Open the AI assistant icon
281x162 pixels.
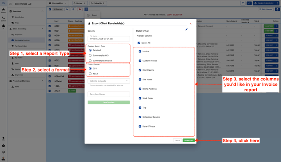click(3, 27)
